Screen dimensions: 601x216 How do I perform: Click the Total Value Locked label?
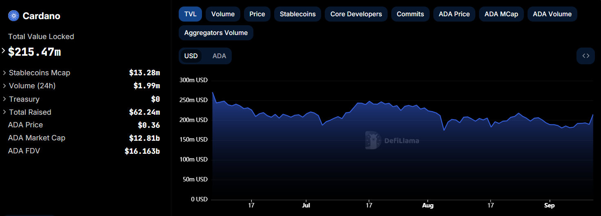[x=41, y=37]
